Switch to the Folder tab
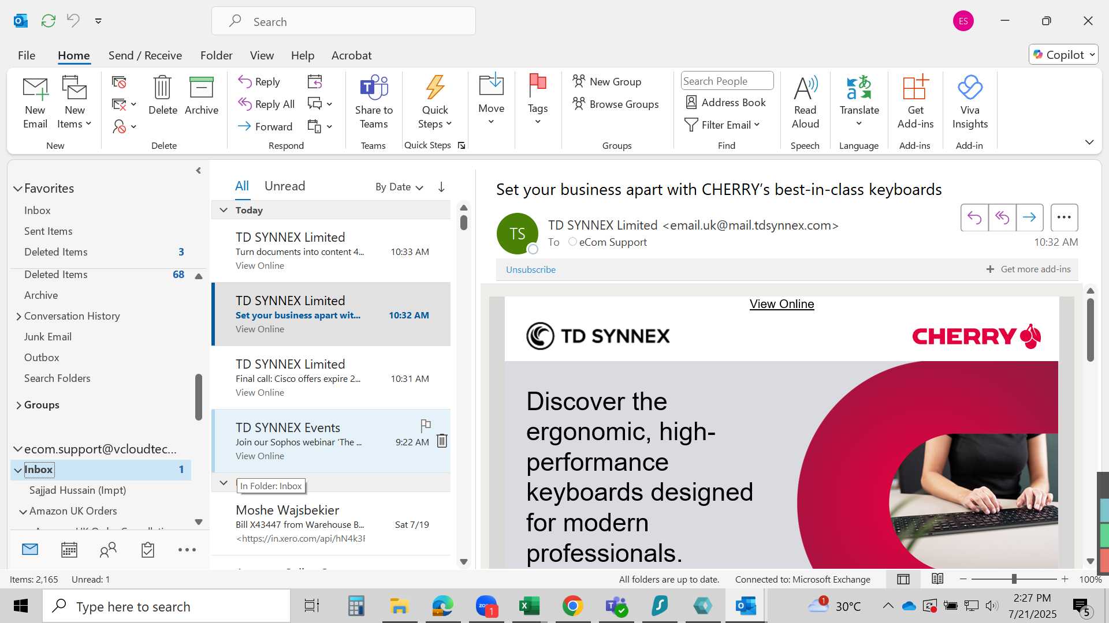Image resolution: width=1109 pixels, height=623 pixels. [x=216, y=55]
